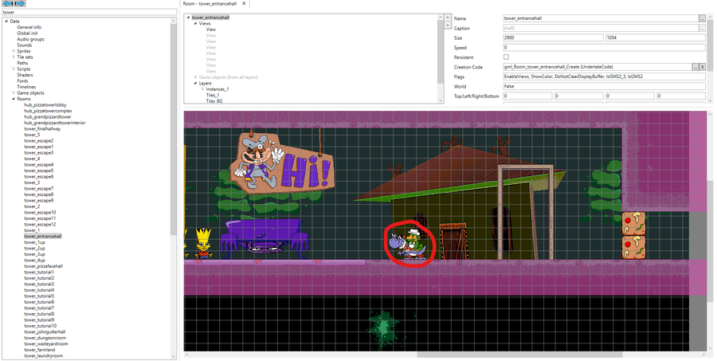Open room hub_pizzatowerlobby
Image resolution: width=717 pixels, height=361 pixels.
(45, 104)
